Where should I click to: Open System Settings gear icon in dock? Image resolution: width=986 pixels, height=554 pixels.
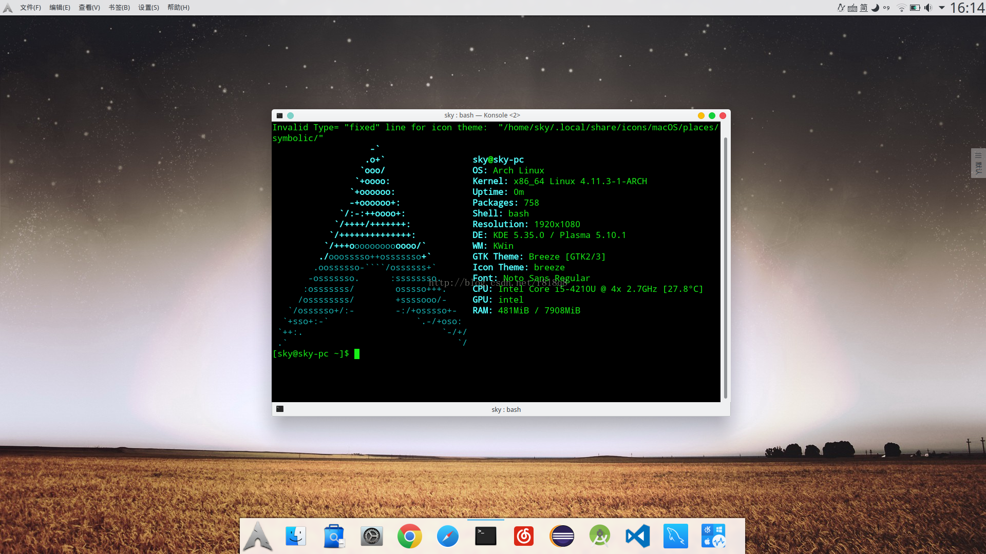pyautogui.click(x=372, y=537)
